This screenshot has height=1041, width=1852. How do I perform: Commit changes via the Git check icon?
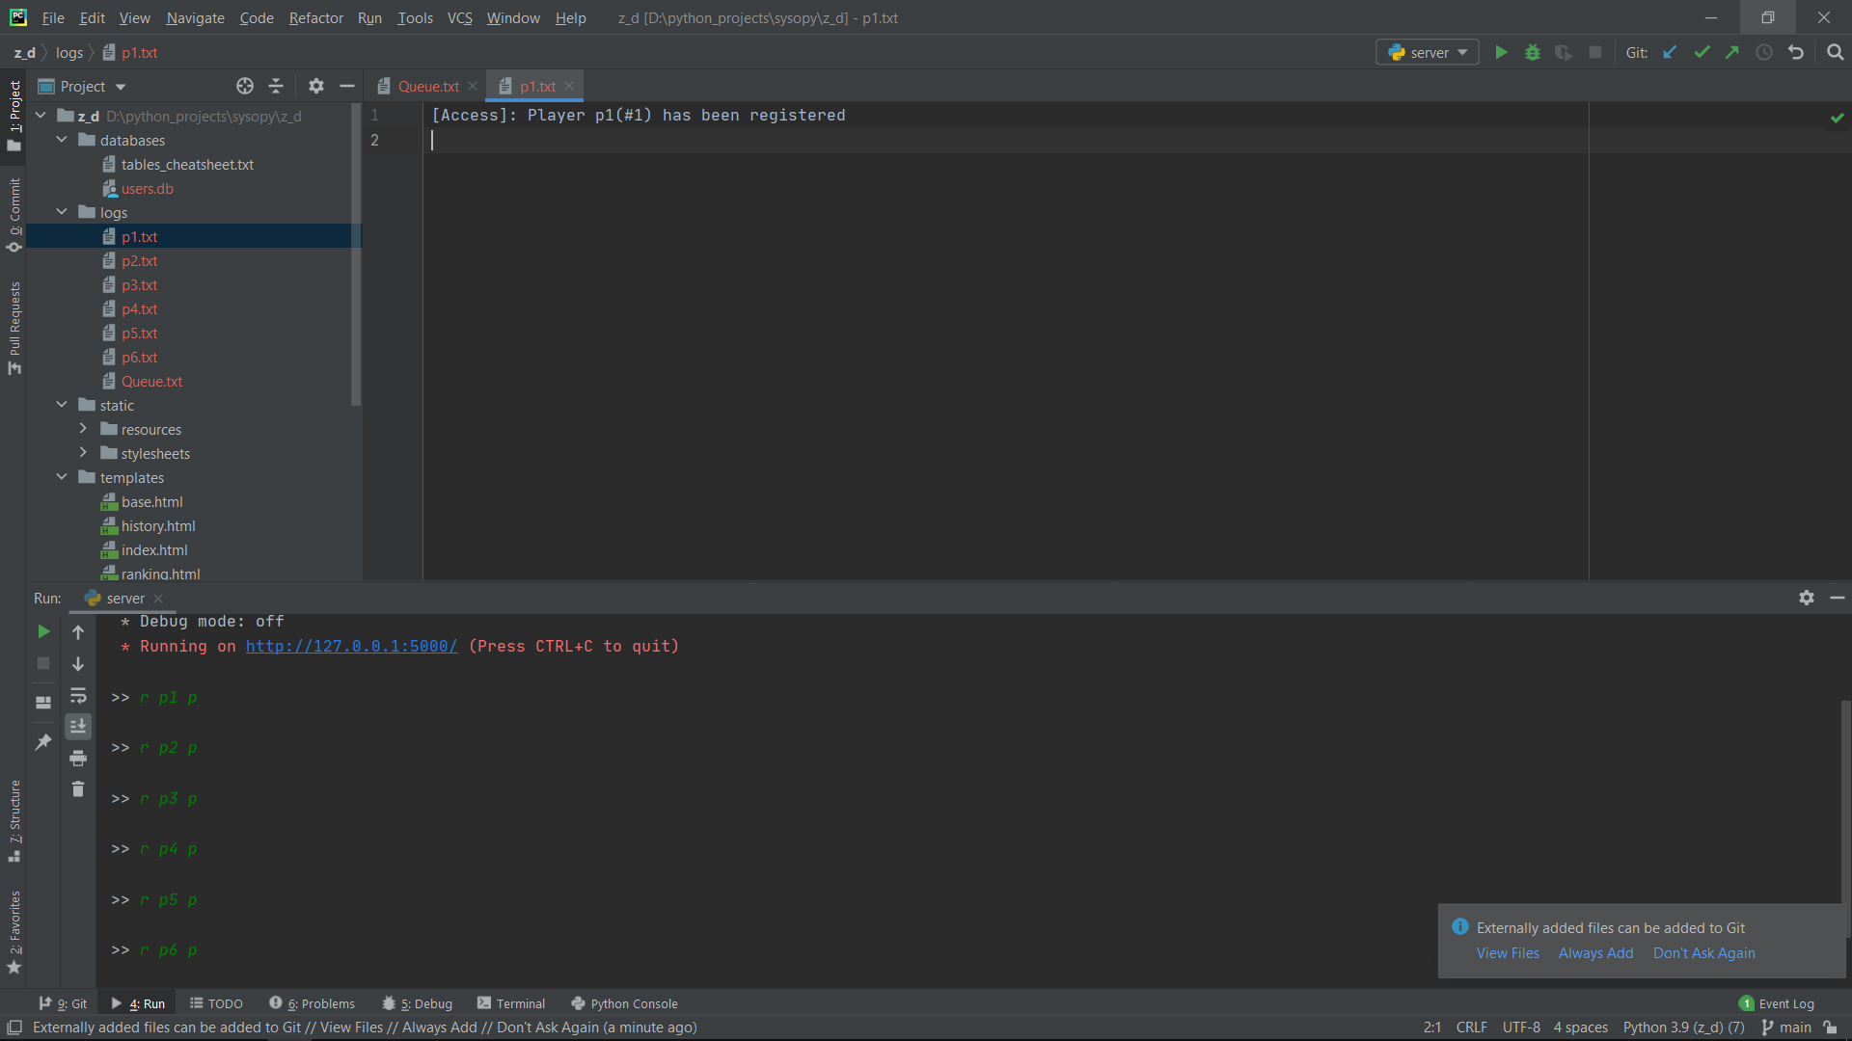pos(1702,52)
